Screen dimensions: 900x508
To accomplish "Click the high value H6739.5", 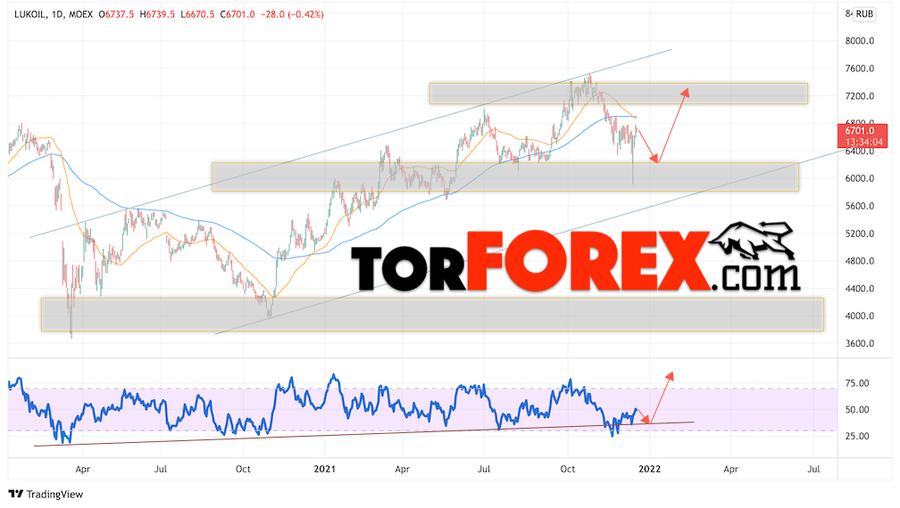I will pos(157,14).
